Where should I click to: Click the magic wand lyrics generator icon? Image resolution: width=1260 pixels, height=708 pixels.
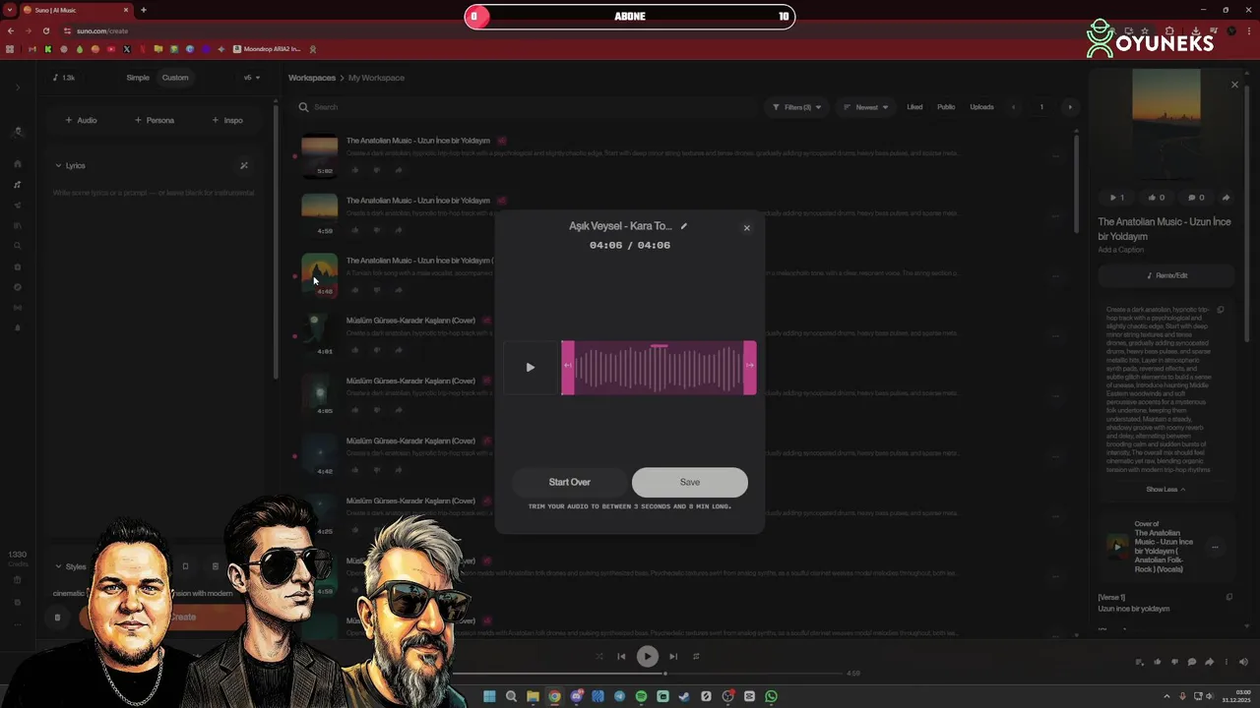[244, 165]
